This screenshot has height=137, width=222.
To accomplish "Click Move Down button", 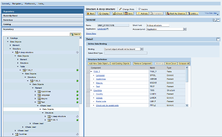I will pyautogui.click(x=171, y=64).
